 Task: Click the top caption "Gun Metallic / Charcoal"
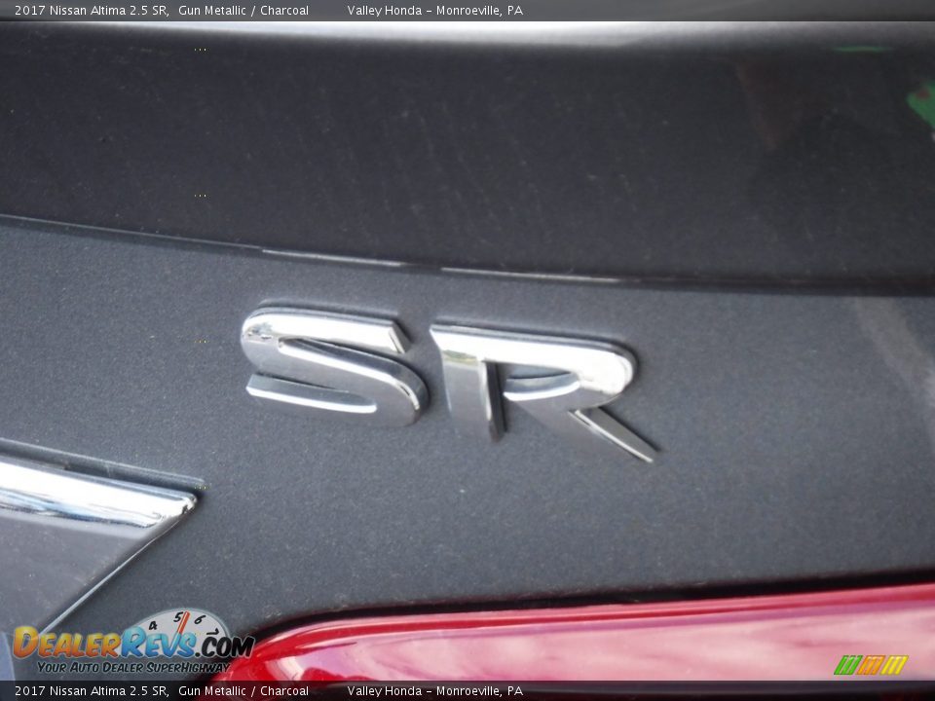click(243, 10)
